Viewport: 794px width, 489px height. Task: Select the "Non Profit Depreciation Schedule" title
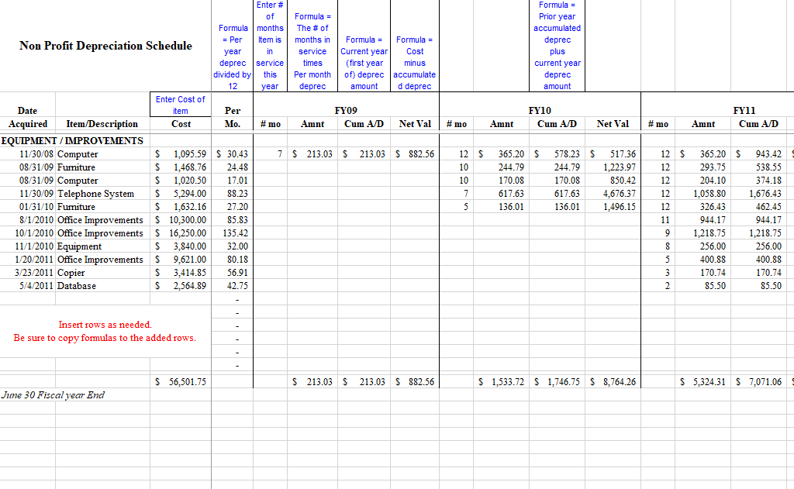tap(105, 46)
